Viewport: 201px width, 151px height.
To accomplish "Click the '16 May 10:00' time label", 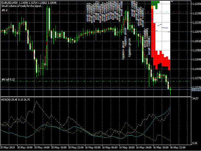I will 127,148.
